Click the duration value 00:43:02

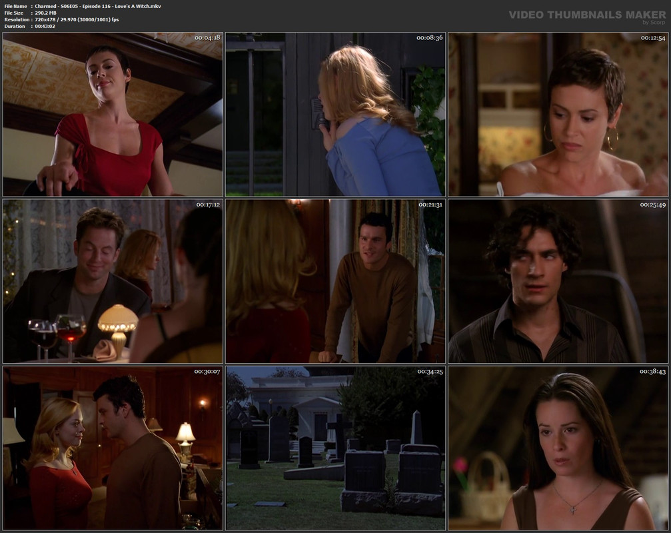[45, 26]
